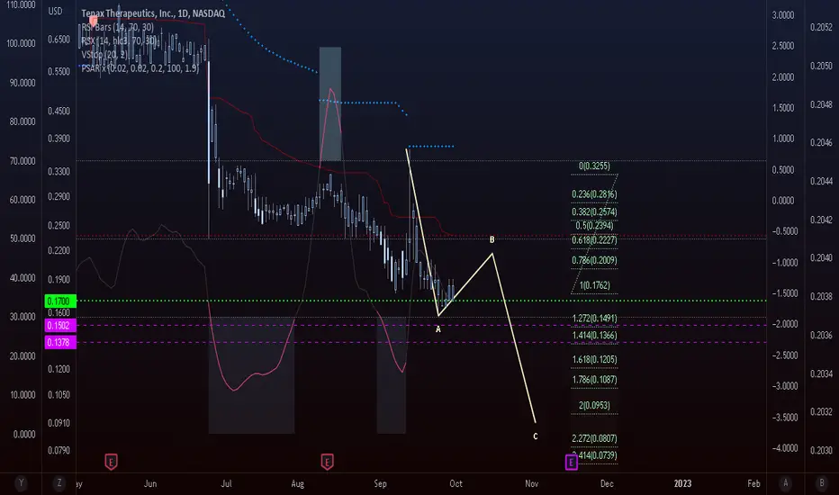Click the Dec label on time axis
This screenshot has height=495, width=839.
click(x=607, y=484)
